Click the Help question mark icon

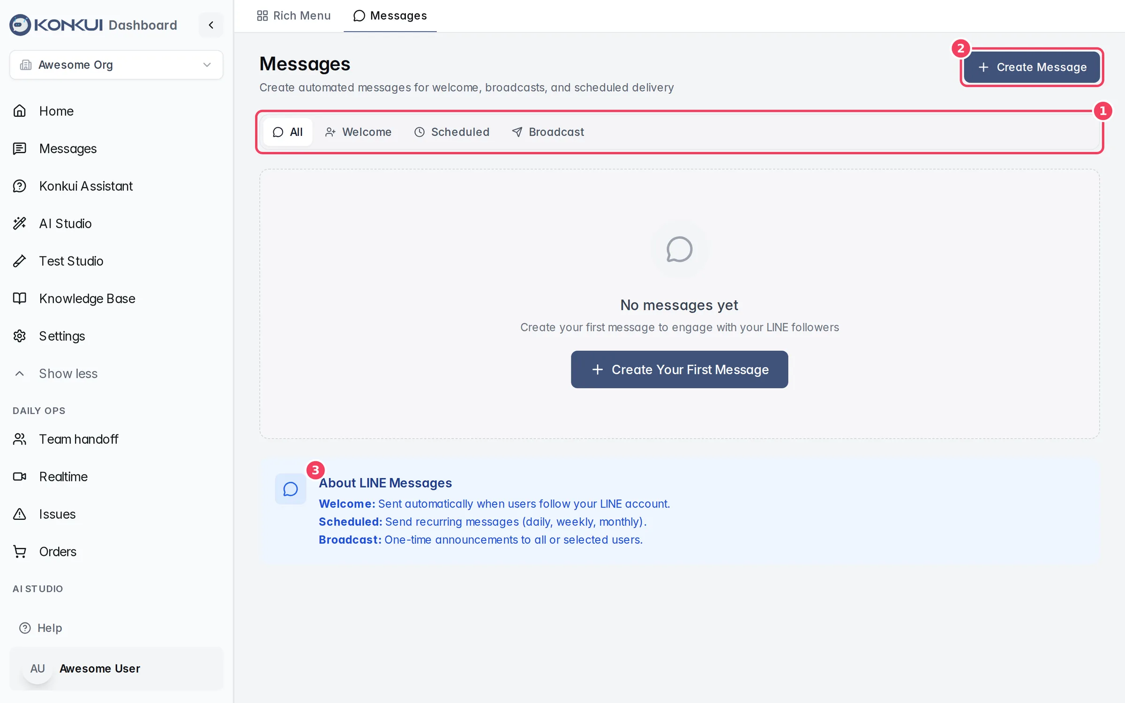tap(25, 628)
